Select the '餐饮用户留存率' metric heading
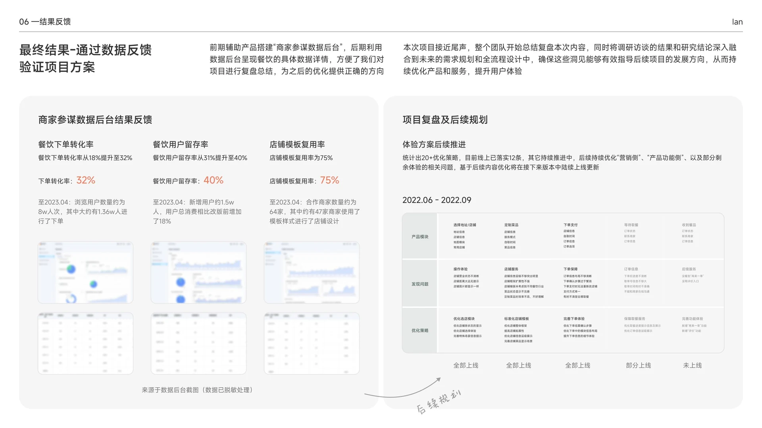Viewport: 762px width, 428px height. pyautogui.click(x=181, y=145)
